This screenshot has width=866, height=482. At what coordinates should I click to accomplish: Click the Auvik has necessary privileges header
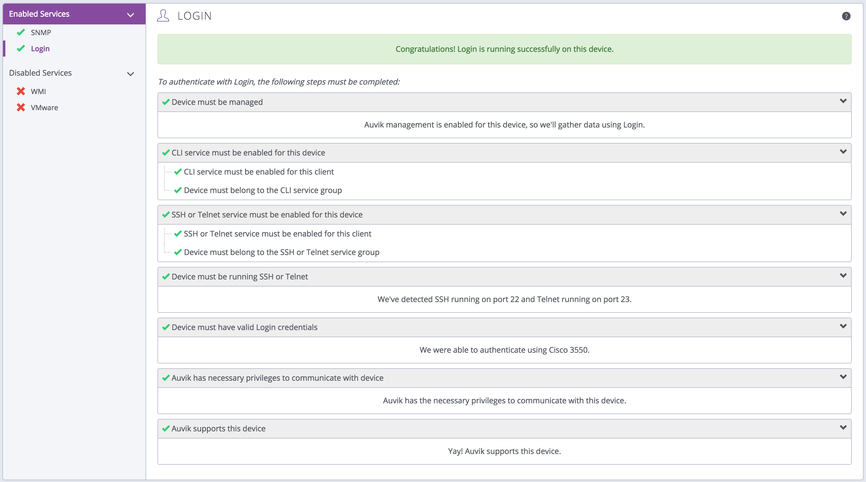[x=277, y=378]
